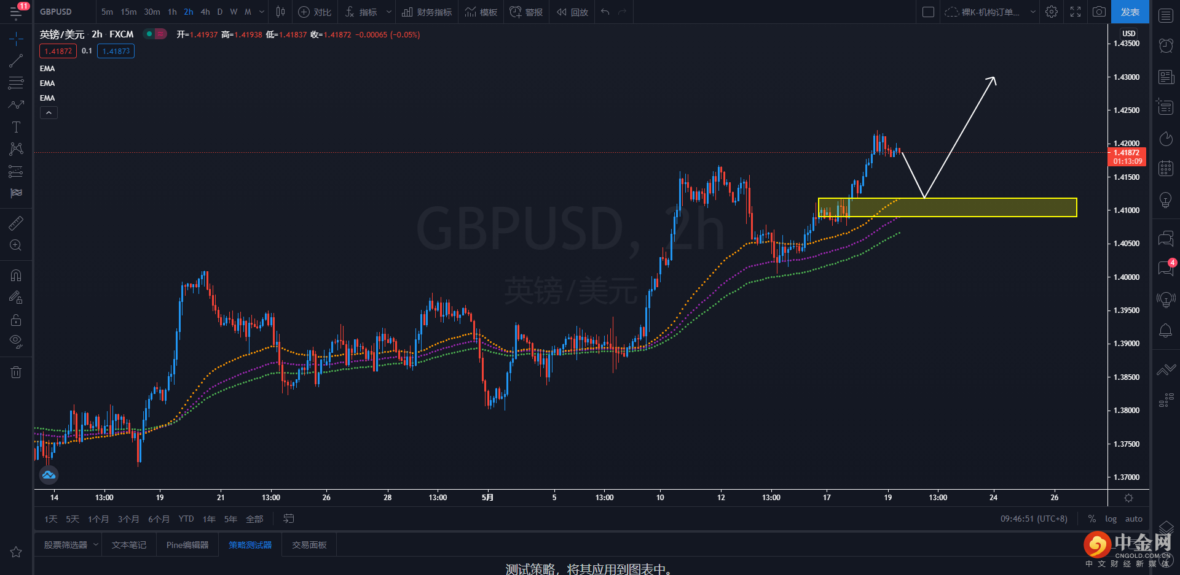Select the crosshair cursor tool
The width and height of the screenshot is (1180, 575).
tap(16, 39)
